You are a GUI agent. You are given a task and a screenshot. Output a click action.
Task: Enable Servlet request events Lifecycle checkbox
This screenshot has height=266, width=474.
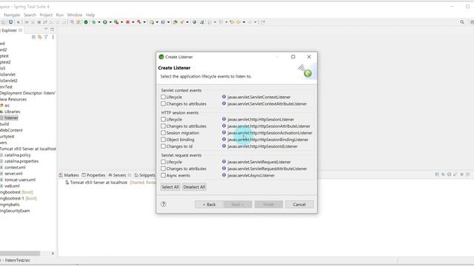pyautogui.click(x=163, y=162)
